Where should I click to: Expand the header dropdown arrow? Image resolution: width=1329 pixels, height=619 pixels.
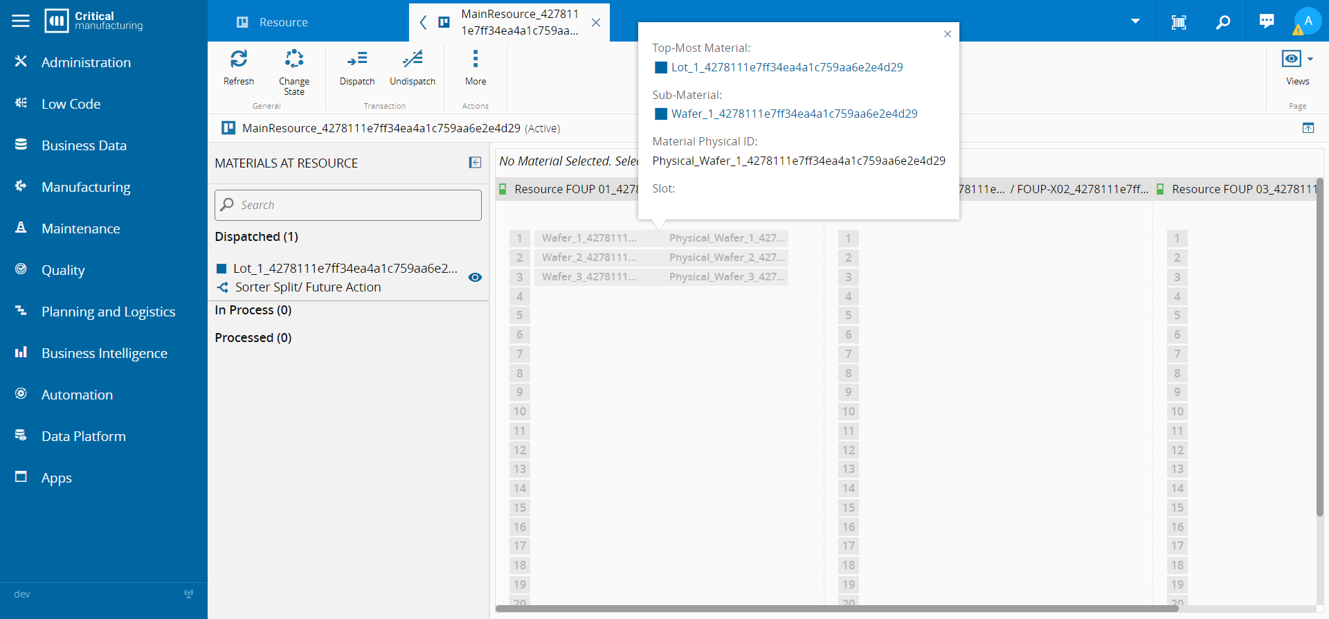point(1135,21)
